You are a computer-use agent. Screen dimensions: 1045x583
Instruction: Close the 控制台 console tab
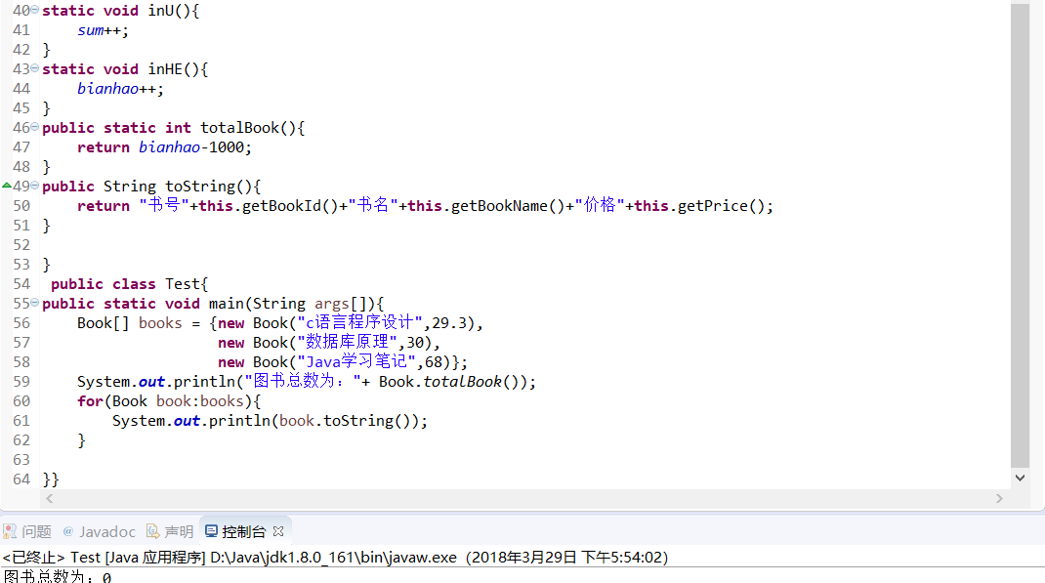(x=278, y=531)
